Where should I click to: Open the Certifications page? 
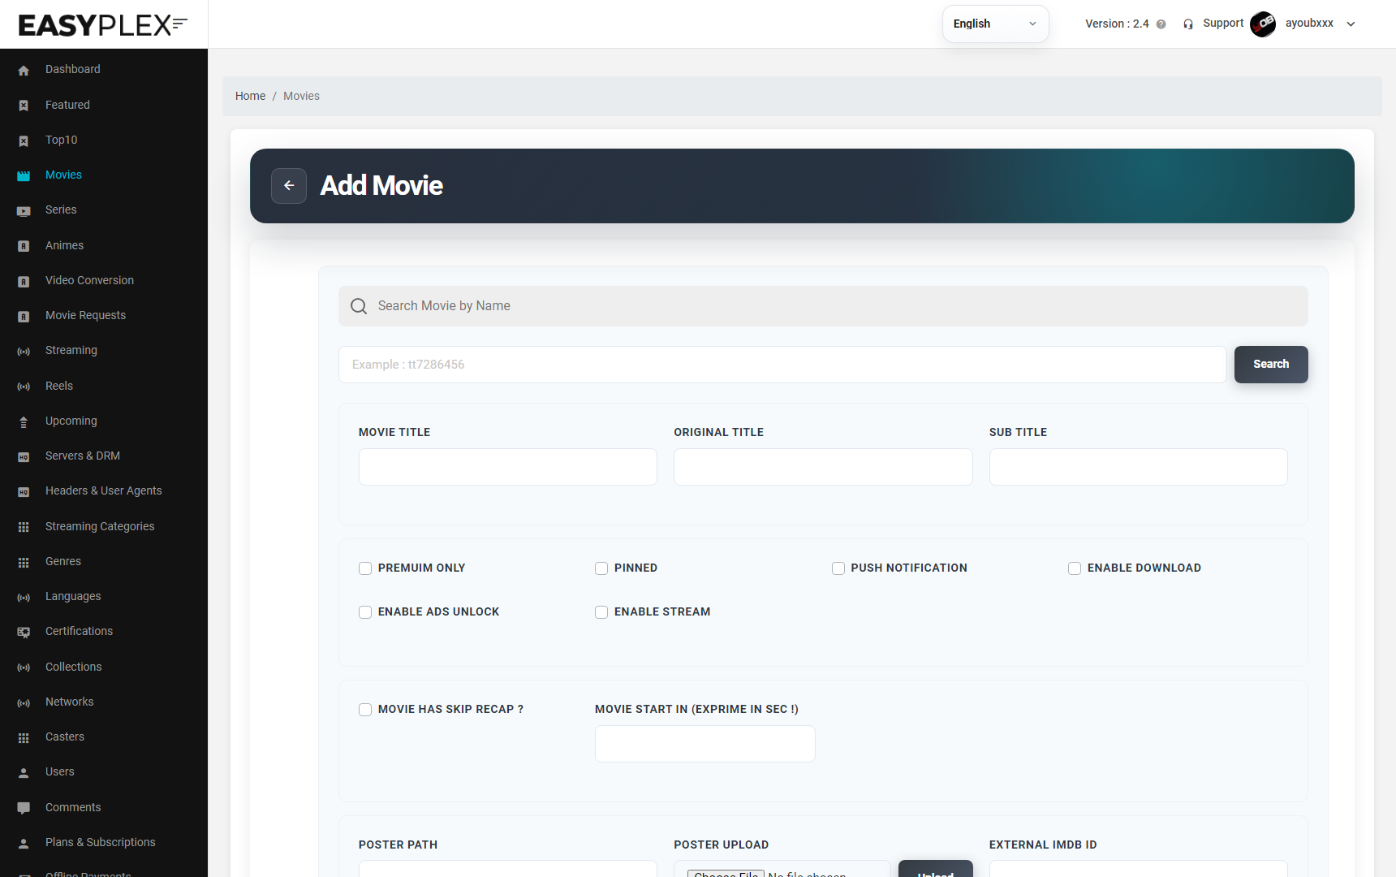click(79, 631)
